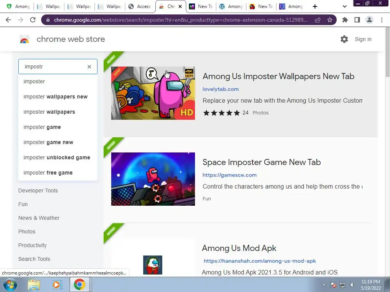
Task: Open Space Imposter Game New Tab title
Action: point(262,162)
